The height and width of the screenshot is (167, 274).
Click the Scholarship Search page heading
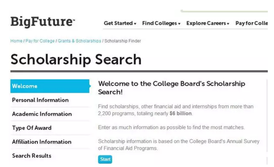click(x=76, y=59)
